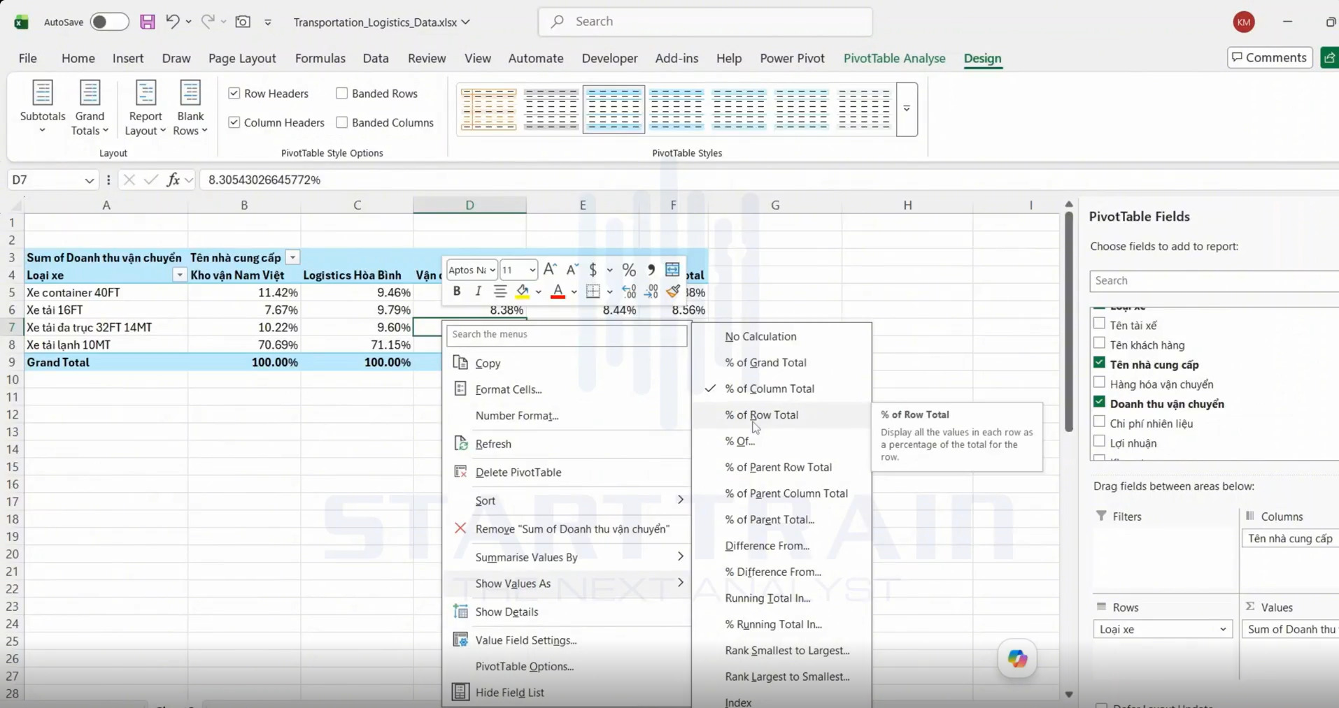Click the Undo arrow icon
Viewport: 1339px width, 708px height.
click(172, 22)
